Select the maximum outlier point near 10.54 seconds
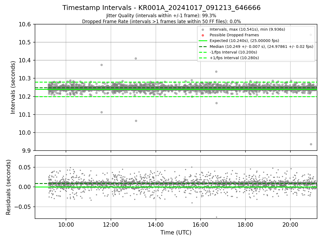The image size is (323, 242). [x=311, y=35]
